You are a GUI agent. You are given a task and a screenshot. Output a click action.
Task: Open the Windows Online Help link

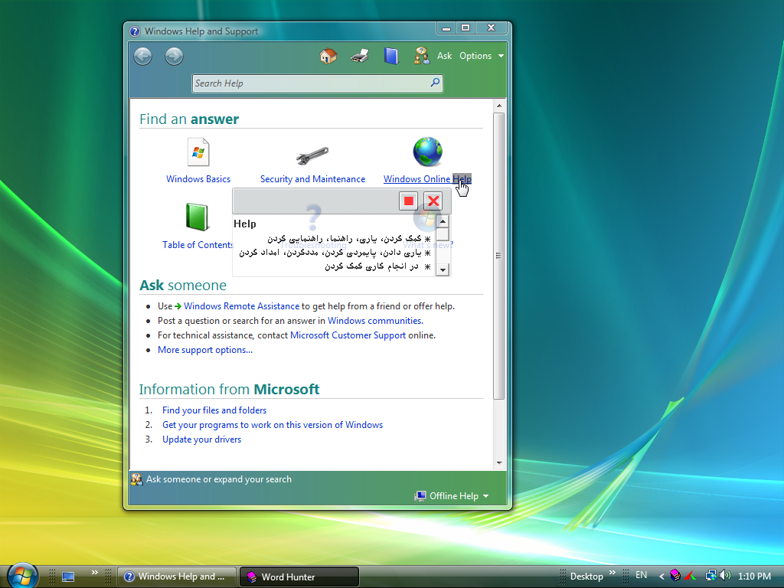(427, 179)
